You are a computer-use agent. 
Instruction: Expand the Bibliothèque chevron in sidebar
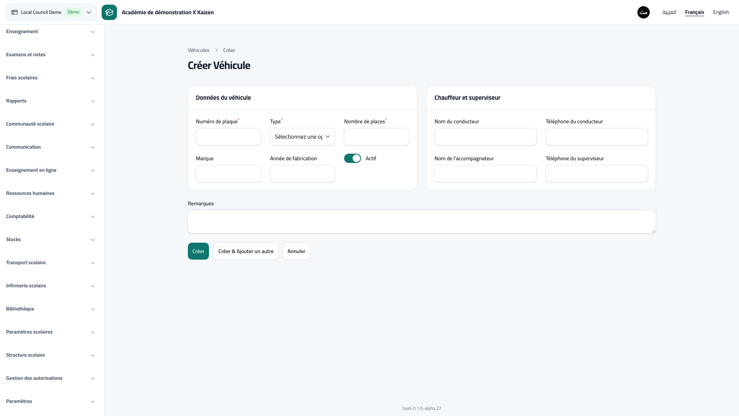(x=93, y=309)
